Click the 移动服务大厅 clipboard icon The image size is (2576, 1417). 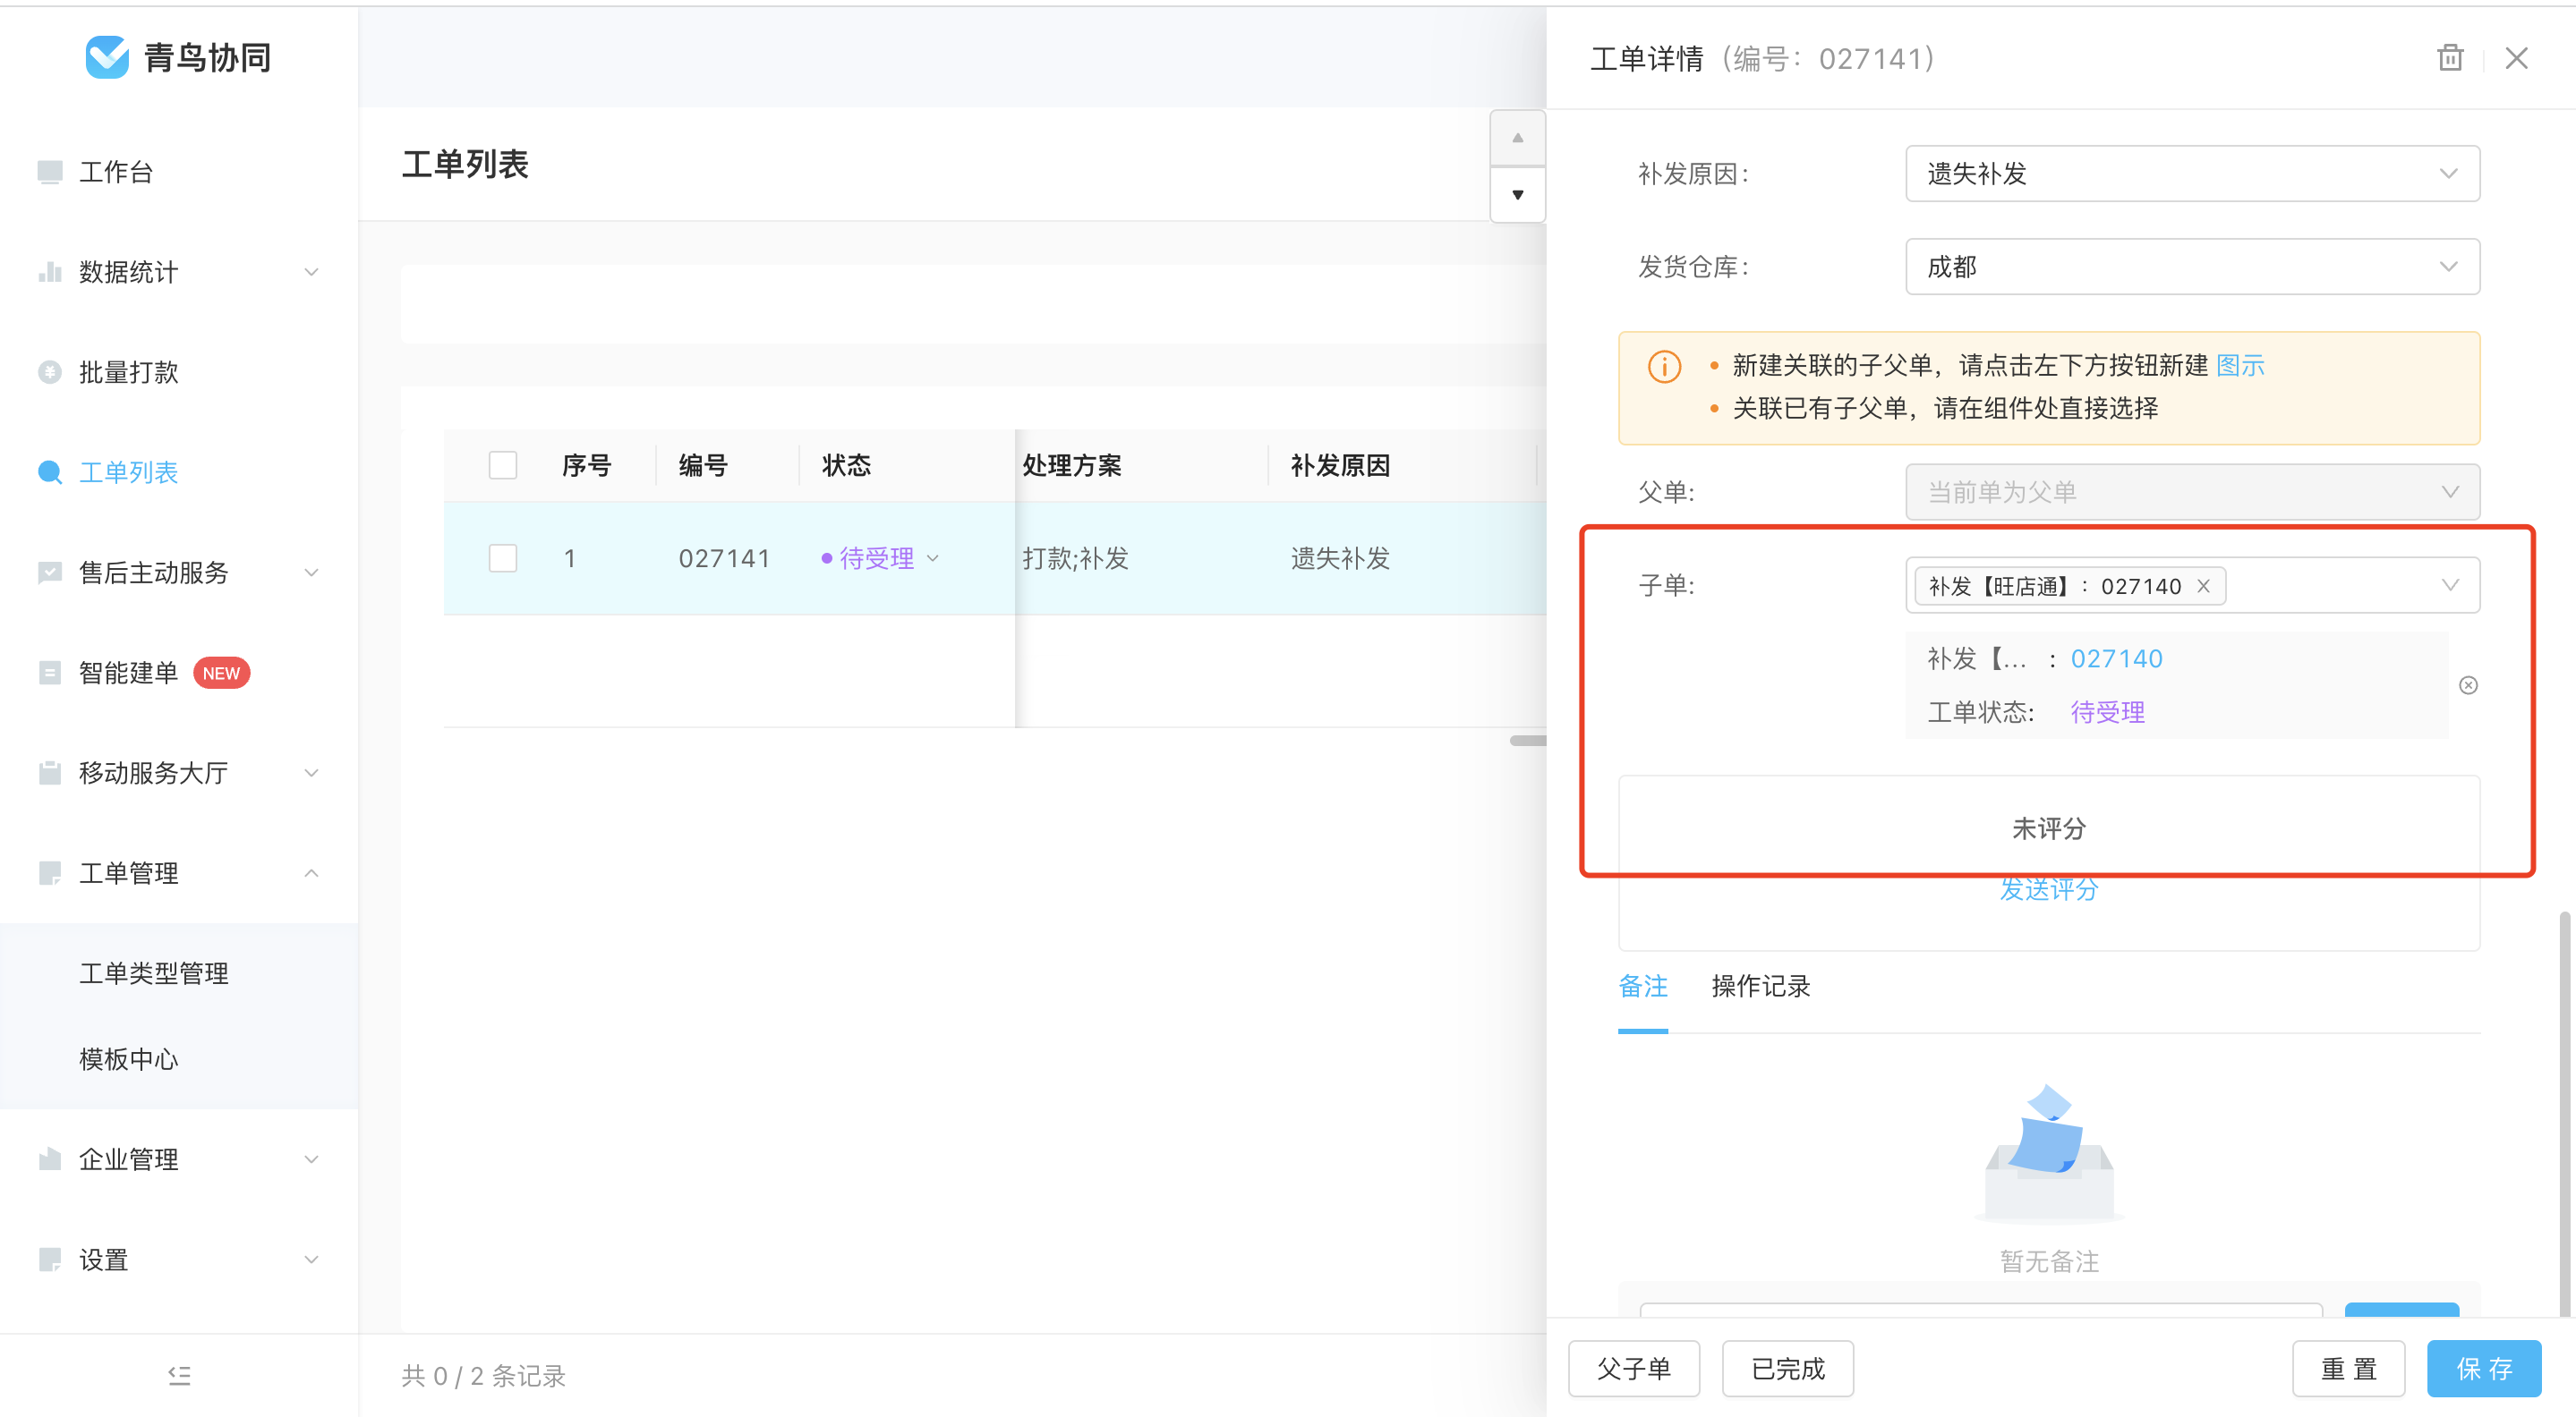tap(49, 772)
